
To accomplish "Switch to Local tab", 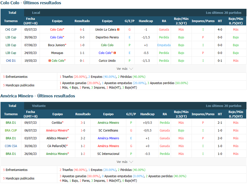I will (36, 13).
